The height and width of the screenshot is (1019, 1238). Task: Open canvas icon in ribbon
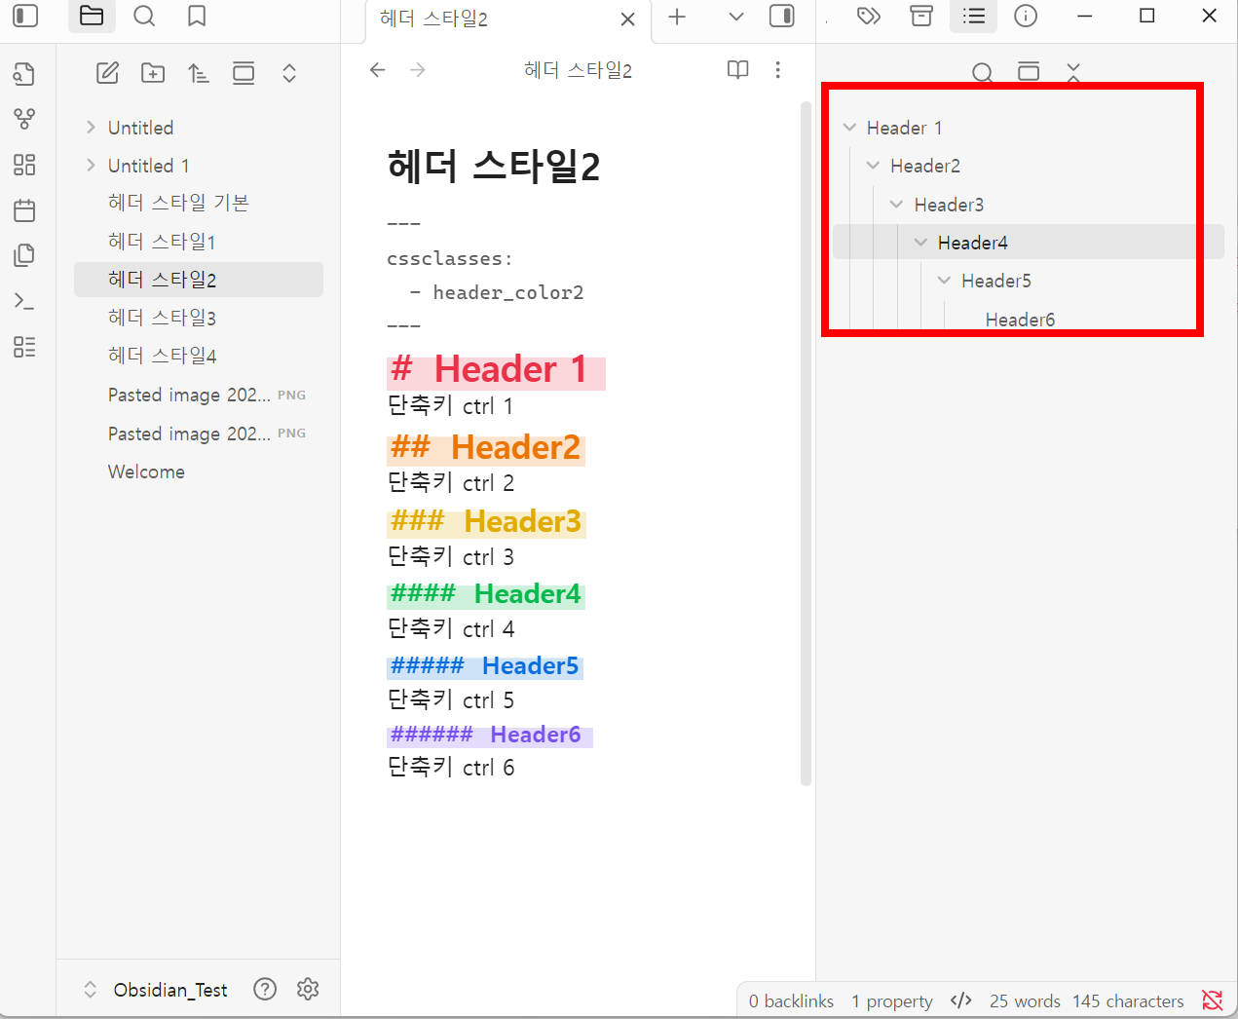(x=24, y=165)
